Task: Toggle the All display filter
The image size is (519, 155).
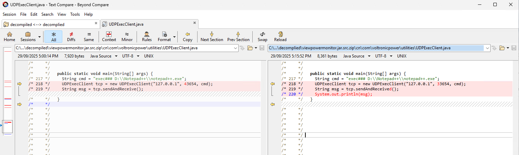Action: tap(53, 36)
